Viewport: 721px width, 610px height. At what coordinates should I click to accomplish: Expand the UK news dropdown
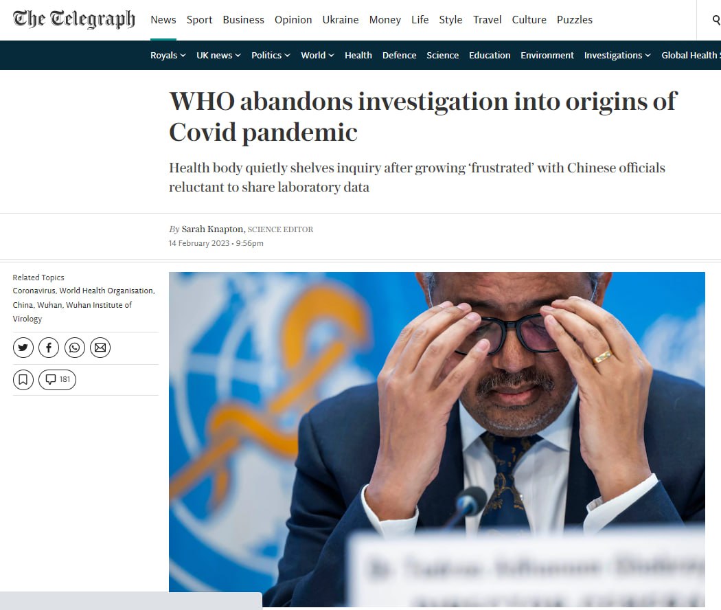click(x=218, y=55)
